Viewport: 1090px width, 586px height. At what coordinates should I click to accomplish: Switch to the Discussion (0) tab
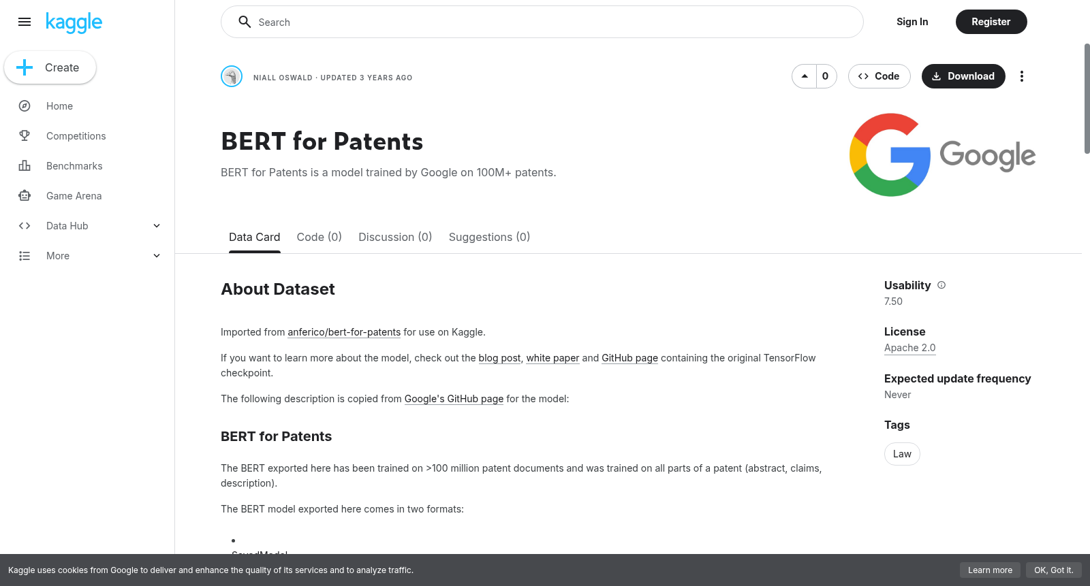click(395, 237)
